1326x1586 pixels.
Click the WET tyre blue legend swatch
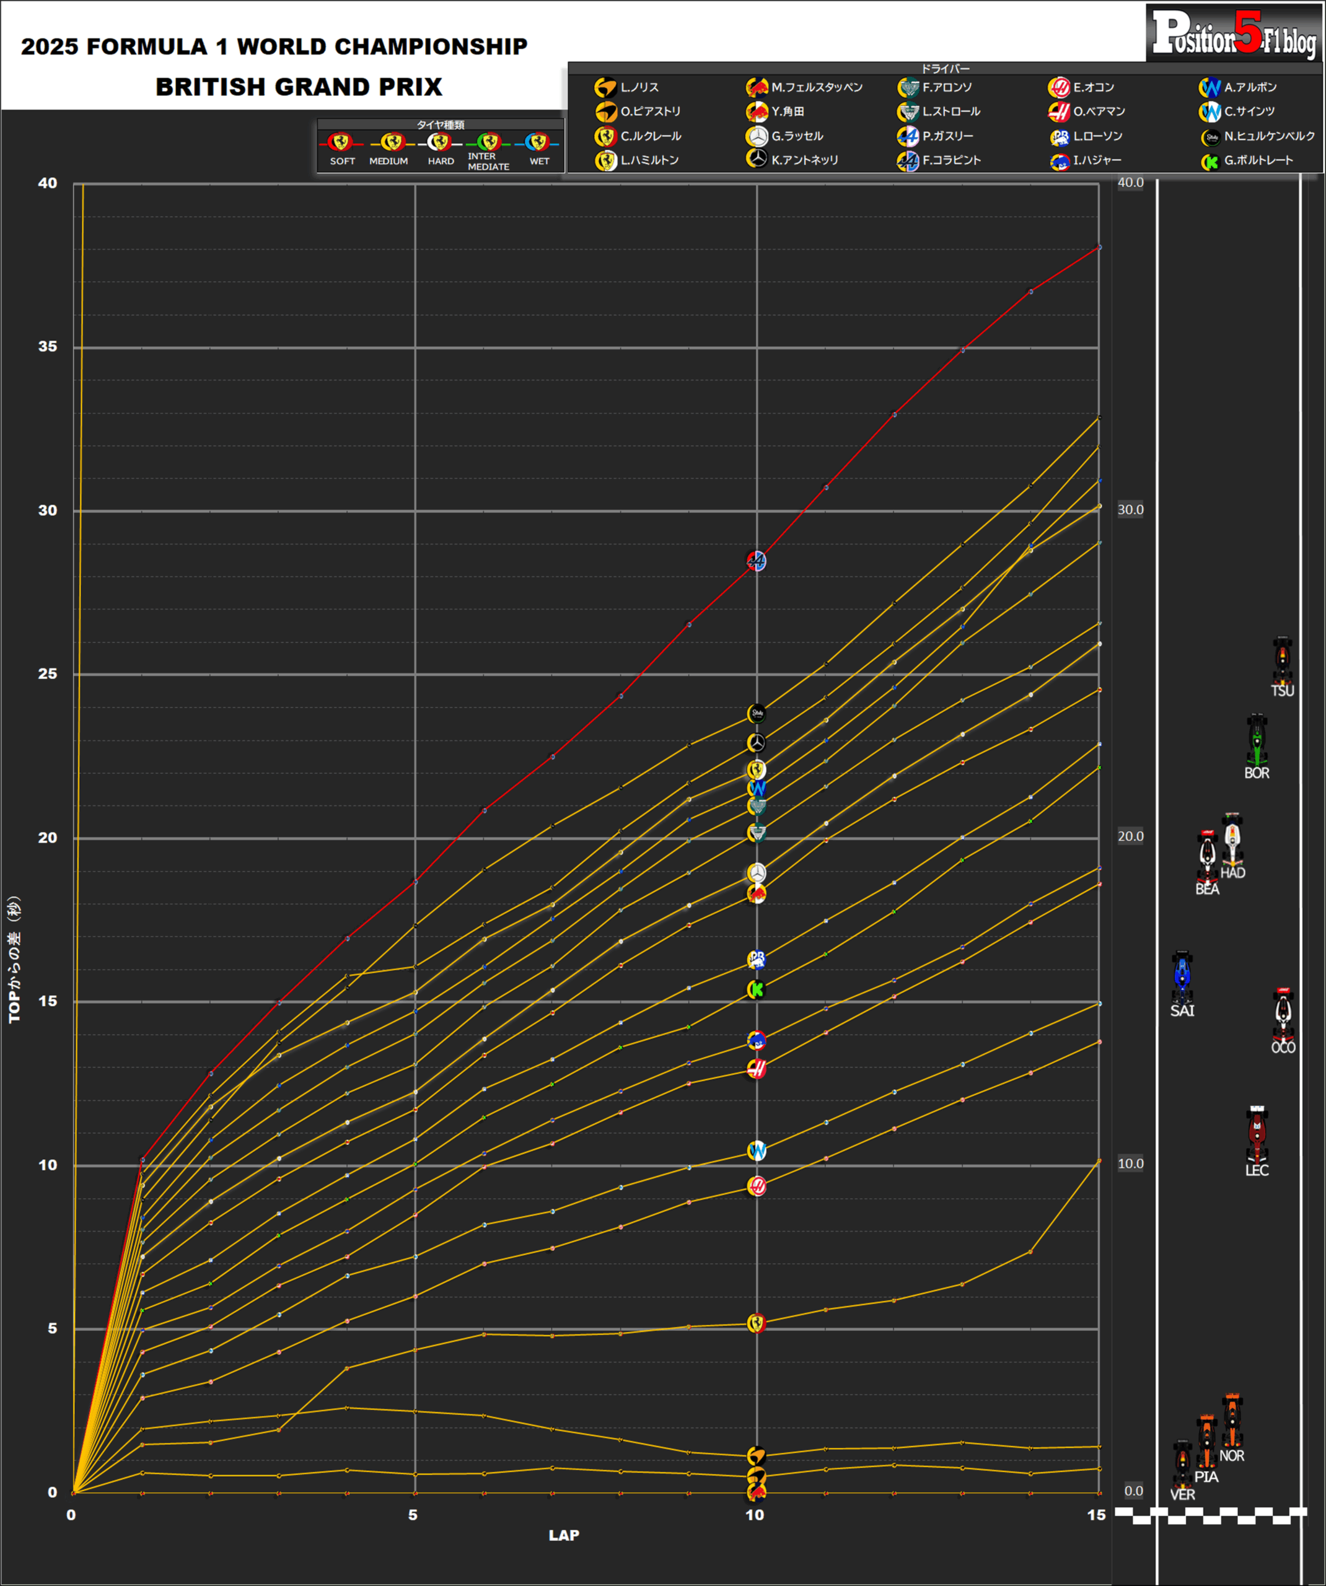[538, 142]
